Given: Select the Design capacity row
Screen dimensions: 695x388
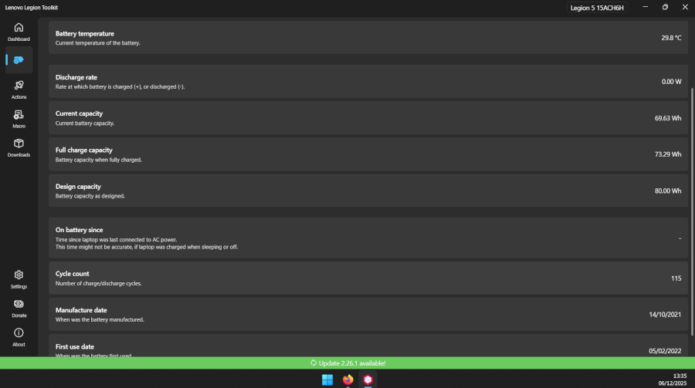Looking at the screenshot, I should (x=368, y=191).
